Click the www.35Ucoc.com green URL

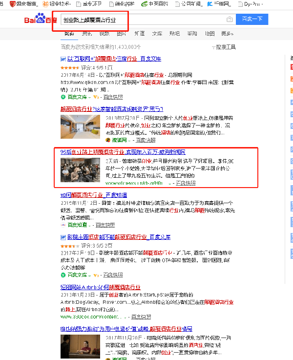click(x=91, y=317)
